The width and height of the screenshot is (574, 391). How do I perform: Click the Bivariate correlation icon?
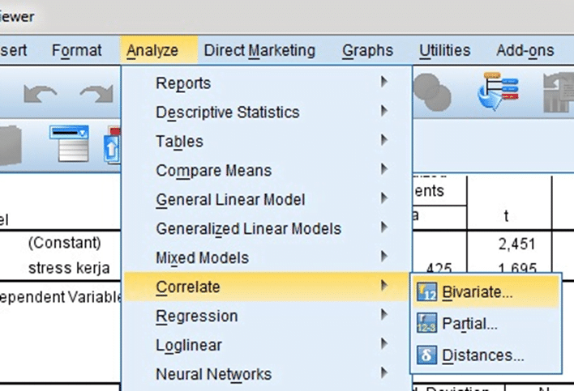pos(426,291)
